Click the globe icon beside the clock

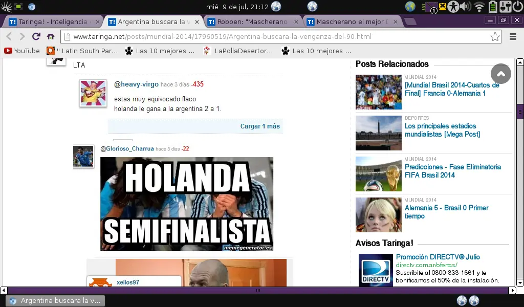[x=276, y=6]
